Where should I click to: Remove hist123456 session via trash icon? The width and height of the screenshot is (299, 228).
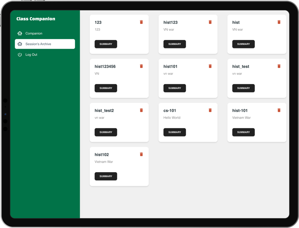(141, 66)
